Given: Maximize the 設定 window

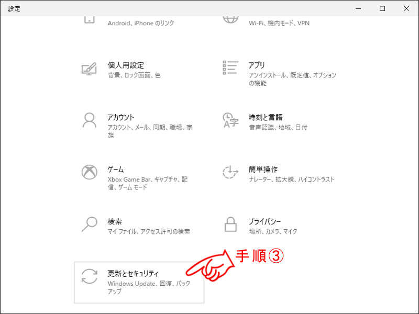Looking at the screenshot, I should 382,8.
